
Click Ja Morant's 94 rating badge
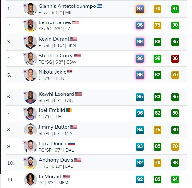tap(175, 179)
